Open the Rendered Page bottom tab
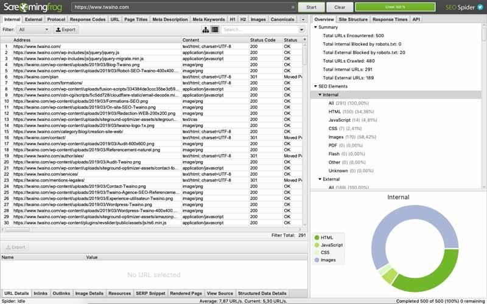This screenshot has height=304, width=487. pyautogui.click(x=186, y=293)
